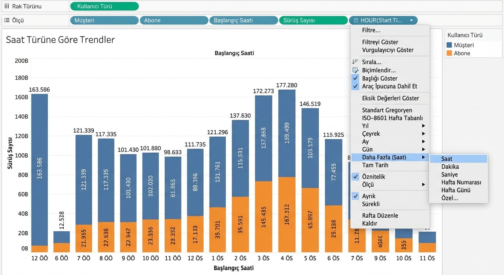Screen dimensions: 504x275
Task: Select the Sürüş Sayısı pill
Action: click(x=313, y=20)
